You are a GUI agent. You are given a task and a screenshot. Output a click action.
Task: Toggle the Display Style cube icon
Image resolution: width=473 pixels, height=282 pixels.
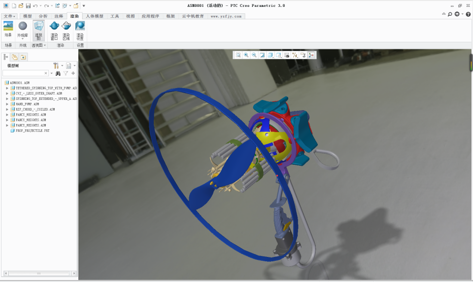(270, 55)
